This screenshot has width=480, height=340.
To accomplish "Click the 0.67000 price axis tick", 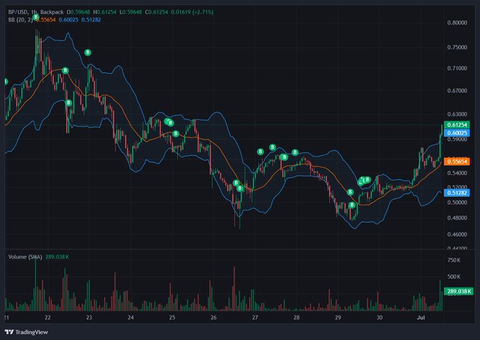I will point(457,91).
